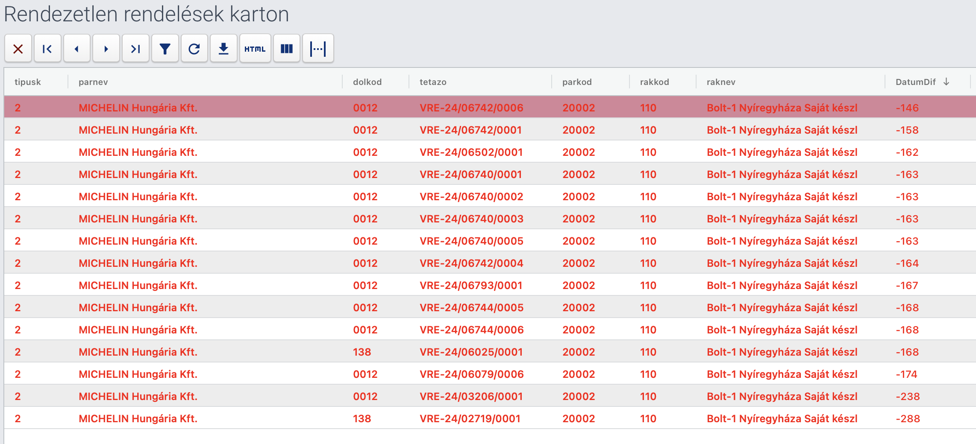Refresh the order list
This screenshot has height=444, width=976.
pos(194,49)
